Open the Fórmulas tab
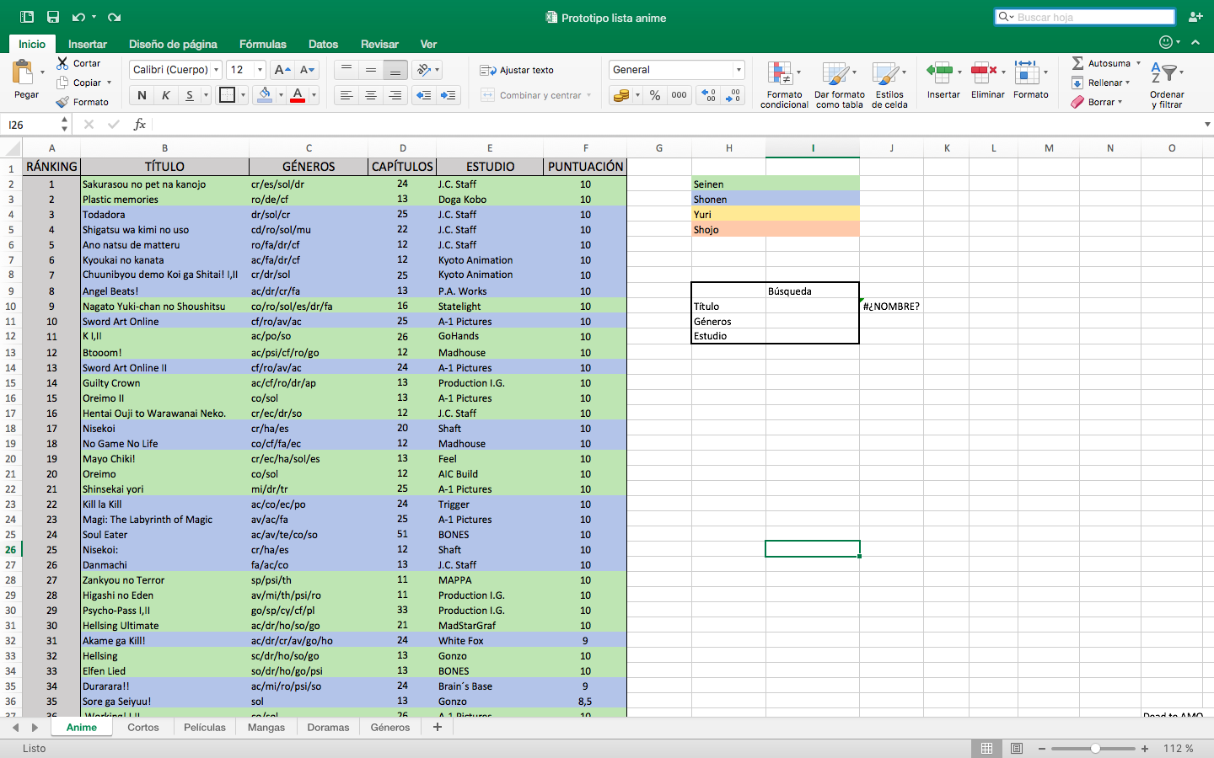Image resolution: width=1214 pixels, height=758 pixels. click(x=263, y=44)
